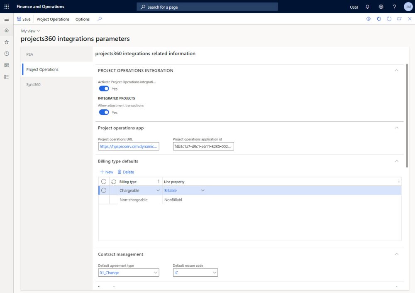Open the Chargeable billing type dropdown
Viewport: 415px width, 293px height.
[x=158, y=190]
